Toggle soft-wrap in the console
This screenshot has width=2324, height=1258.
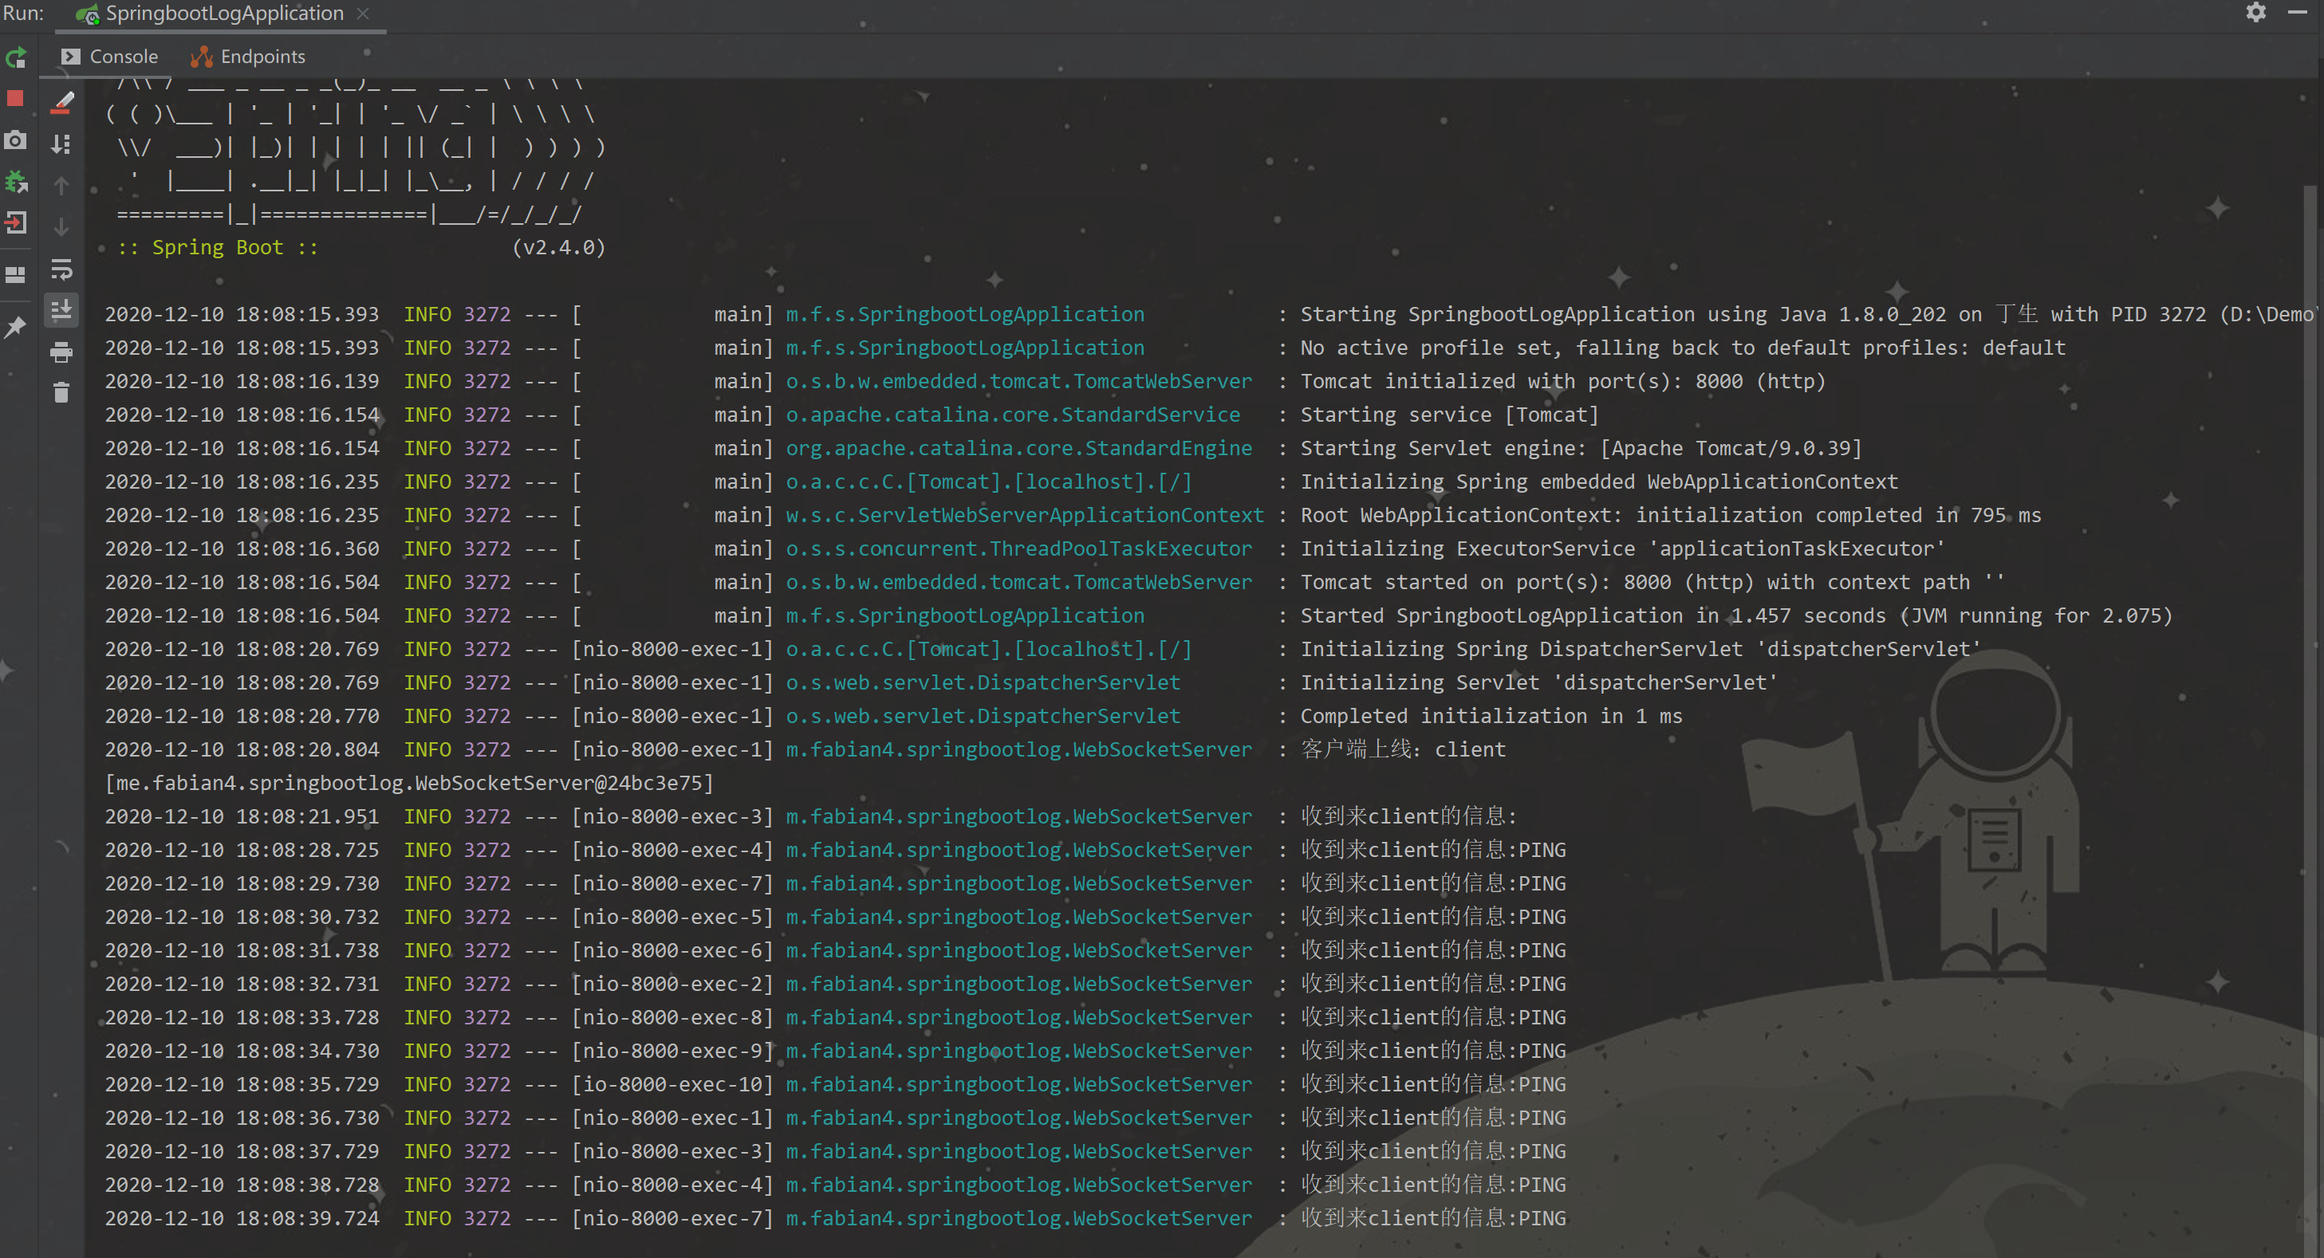tap(61, 269)
